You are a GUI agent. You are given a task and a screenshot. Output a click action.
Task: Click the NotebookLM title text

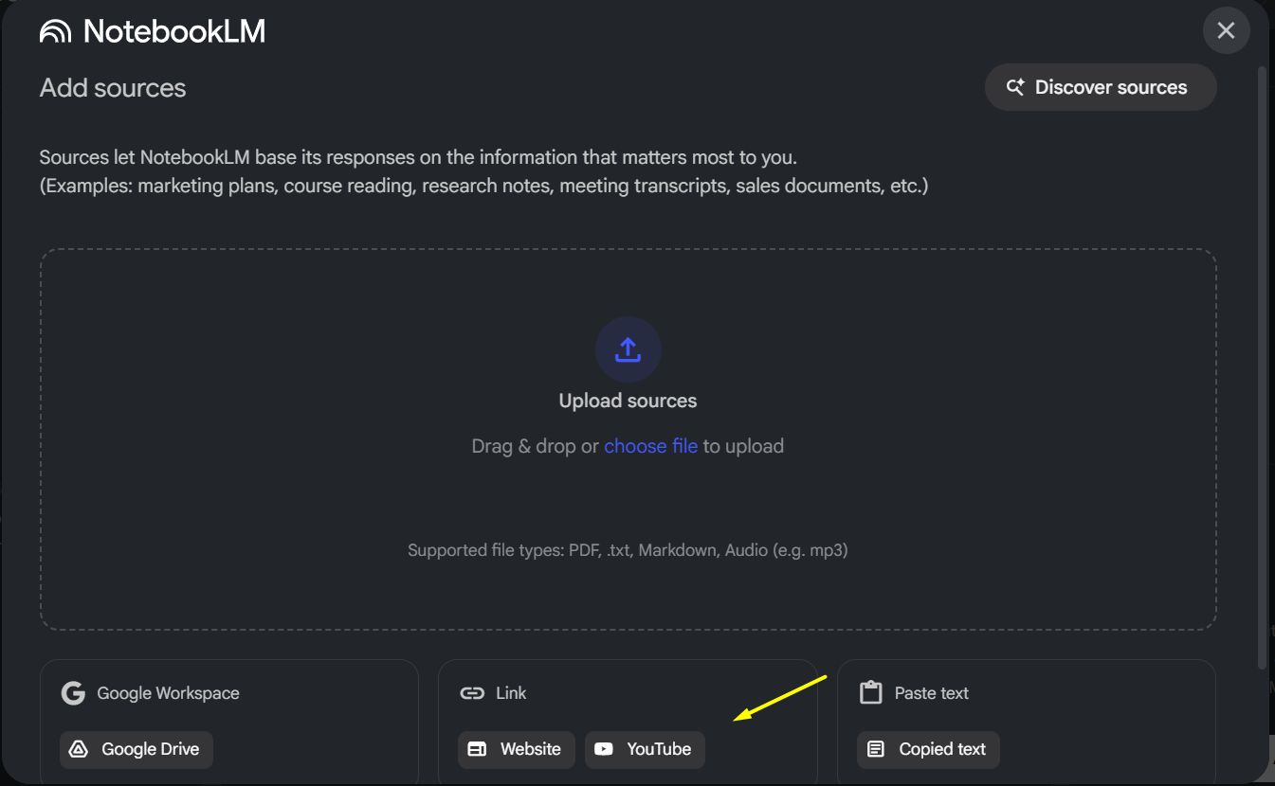pos(174,31)
